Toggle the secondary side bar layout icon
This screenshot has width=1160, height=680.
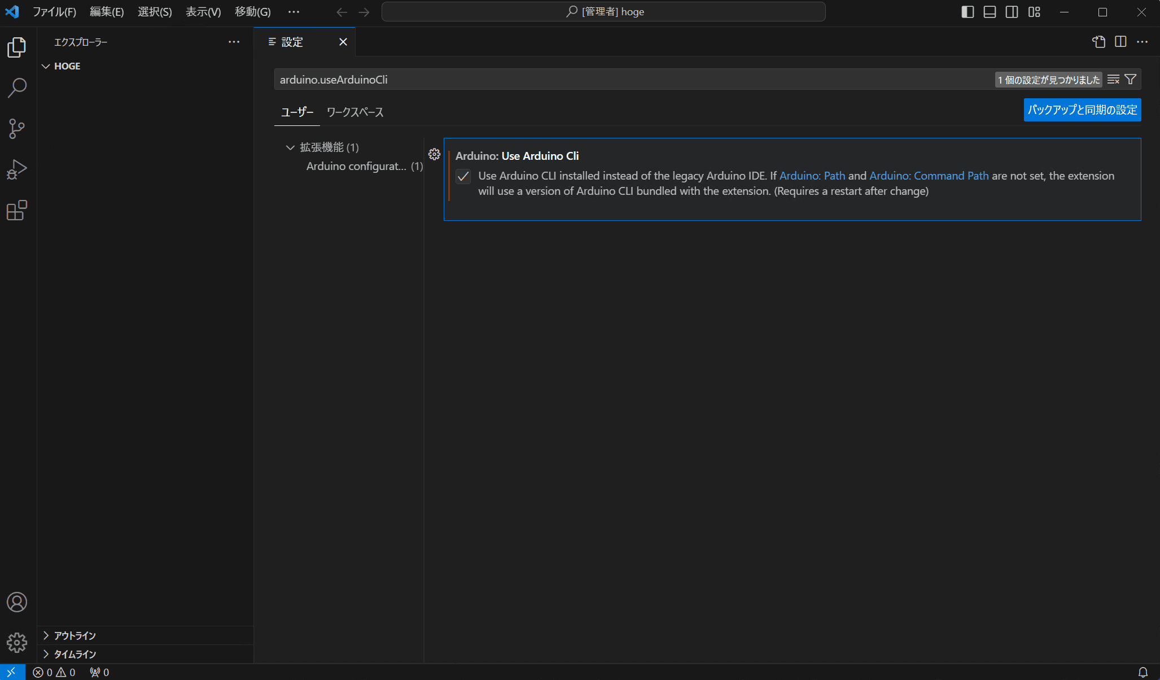[x=1012, y=12]
